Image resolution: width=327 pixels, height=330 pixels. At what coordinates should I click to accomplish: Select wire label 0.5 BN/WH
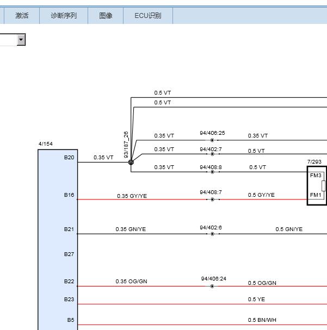[262, 320]
